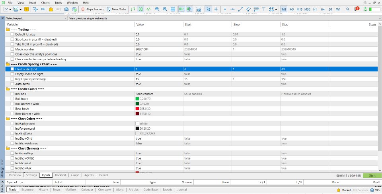Screen dimensions: 382x194
Task: Tick the Default lot size checkbox
Action: tap(12, 35)
